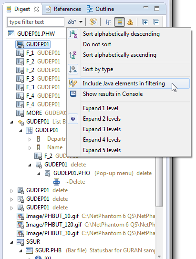196x259 pixels.
Task: Expand the Name column node
Action: pos(30,148)
